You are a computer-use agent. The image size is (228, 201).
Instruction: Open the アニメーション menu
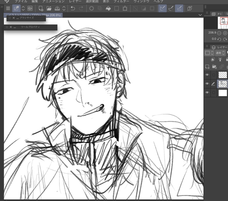click(x=54, y=1)
